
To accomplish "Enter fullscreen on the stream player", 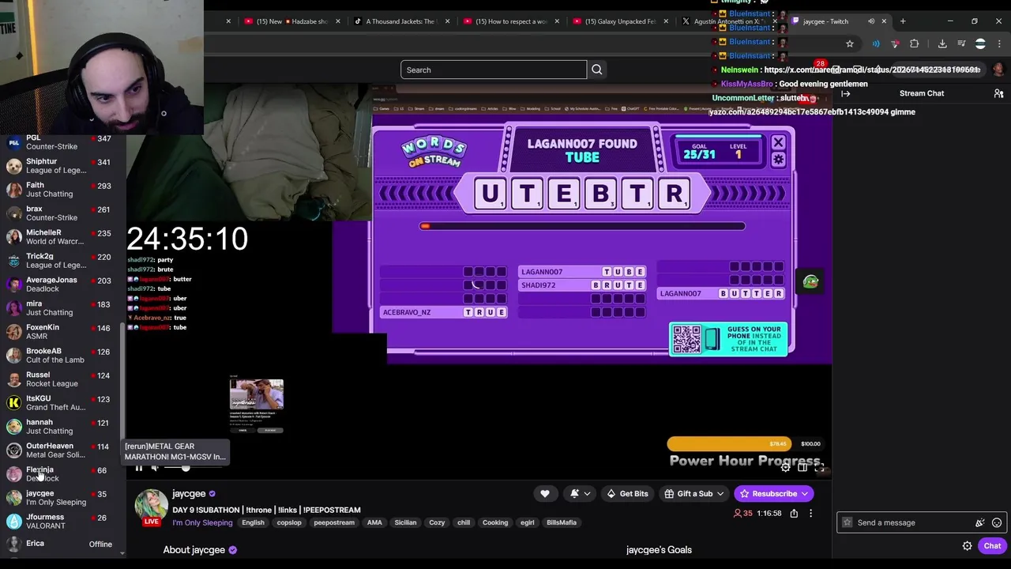I will point(820,468).
